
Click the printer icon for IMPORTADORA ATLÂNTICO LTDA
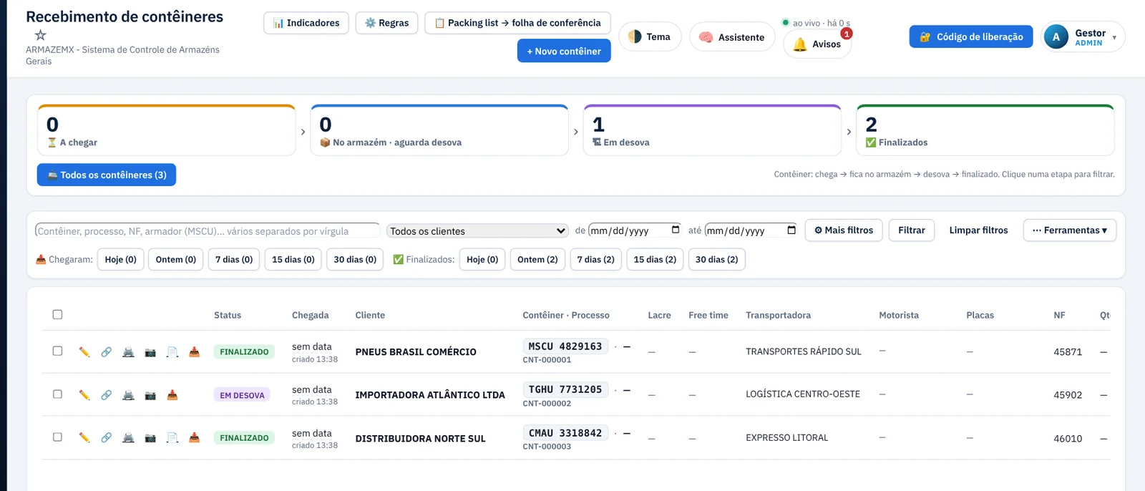[128, 395]
